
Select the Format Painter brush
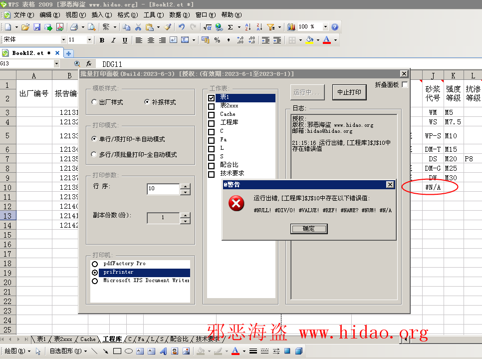click(168, 27)
